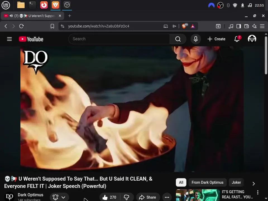Image resolution: width=268 pixels, height=201 pixels.
Task: Open IT'S GETTING REAL FAST video title
Action: (x=237, y=194)
